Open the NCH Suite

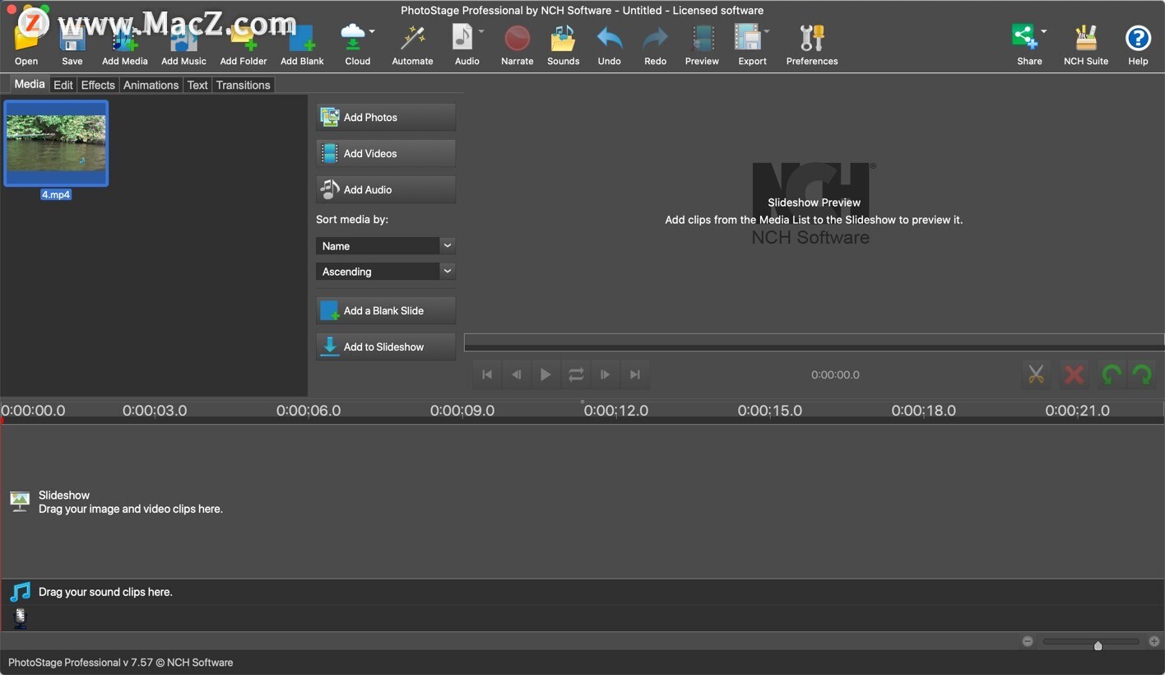click(x=1086, y=44)
